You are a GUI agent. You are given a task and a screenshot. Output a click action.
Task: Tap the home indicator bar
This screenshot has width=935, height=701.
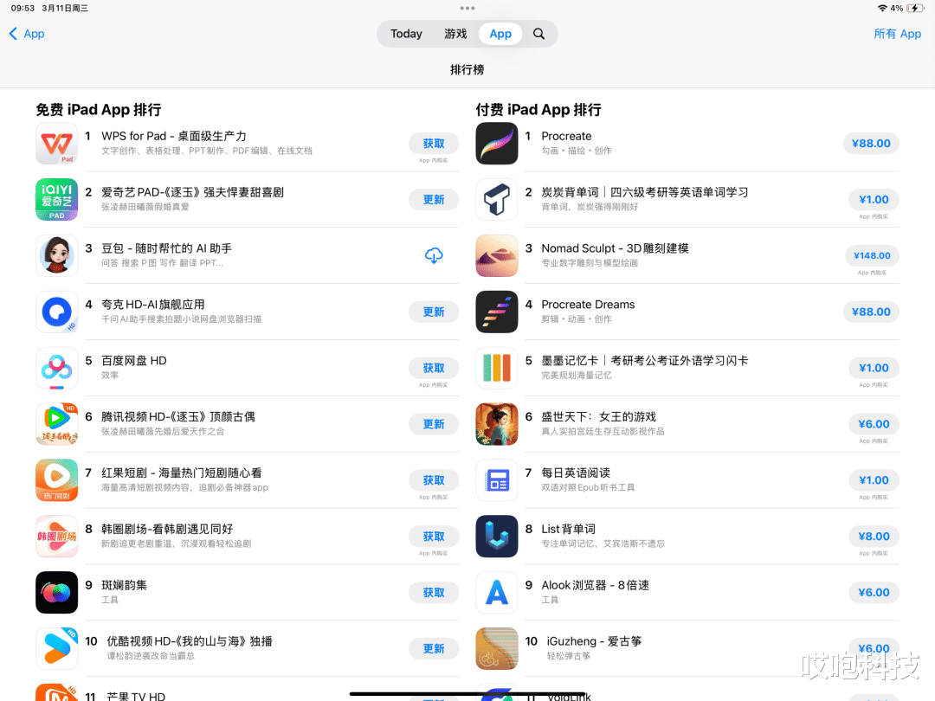tap(467, 694)
